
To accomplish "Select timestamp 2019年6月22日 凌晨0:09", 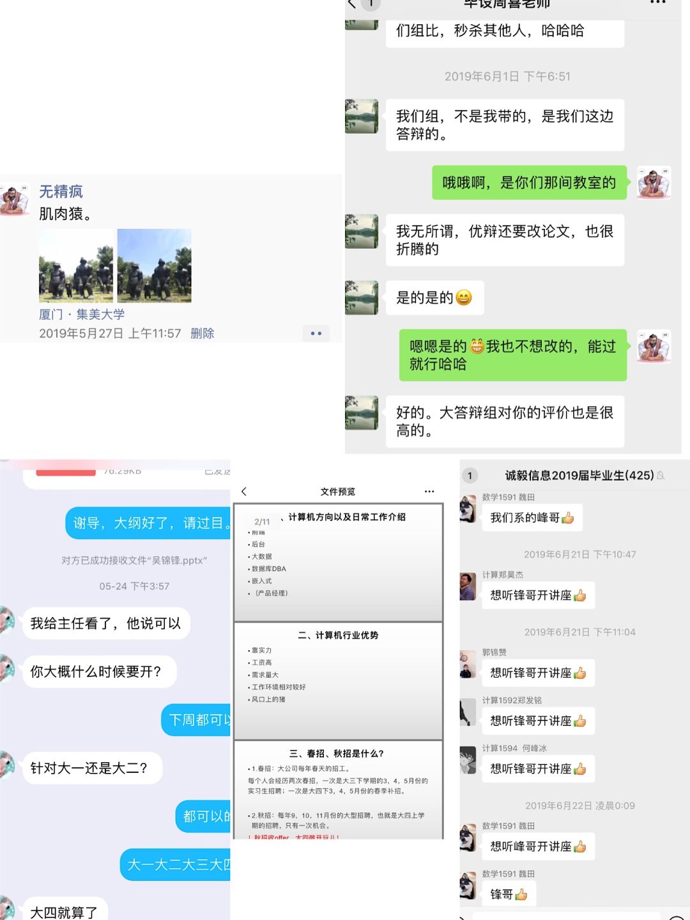I will click(x=580, y=806).
